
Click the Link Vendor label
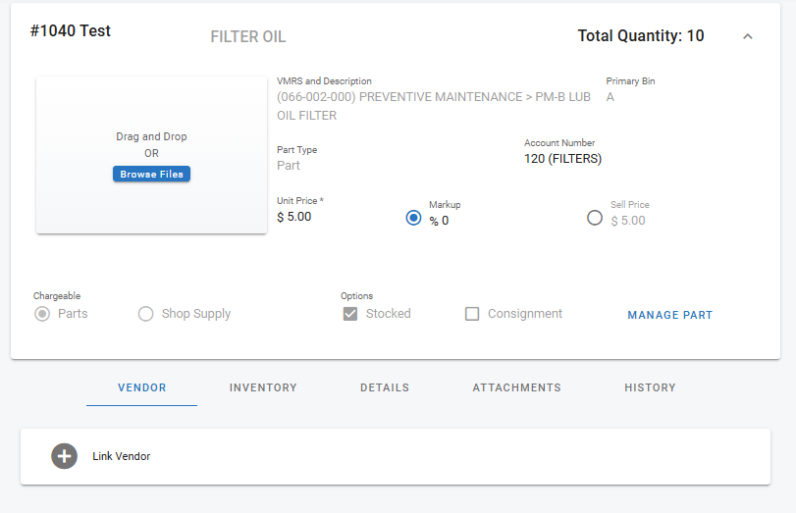coord(122,456)
